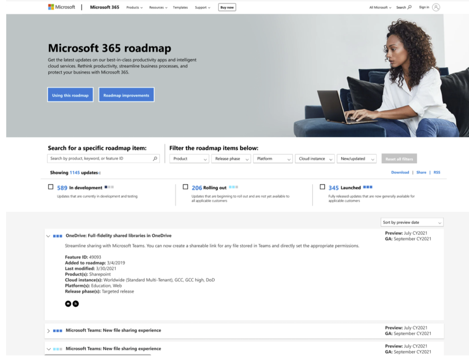Open the Cloud instance filter dropdown

tap(315, 159)
